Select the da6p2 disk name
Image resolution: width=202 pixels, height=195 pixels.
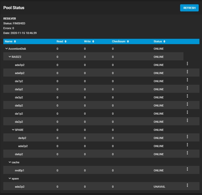19,154
